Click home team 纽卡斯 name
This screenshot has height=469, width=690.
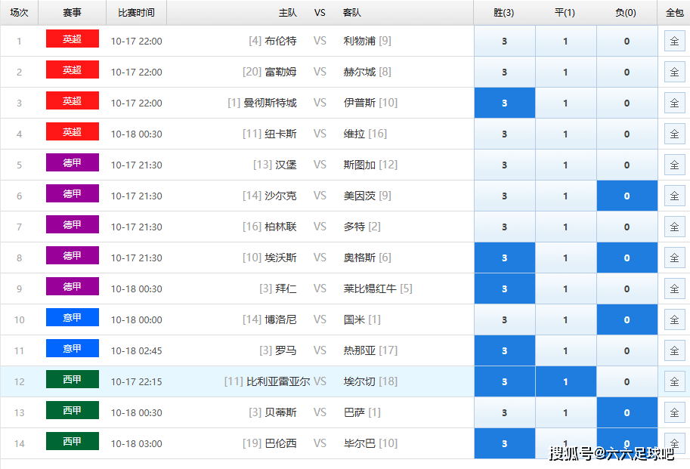pyautogui.click(x=280, y=134)
